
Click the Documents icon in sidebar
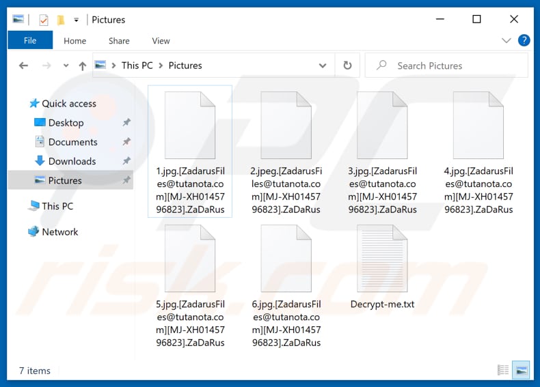[x=40, y=141]
